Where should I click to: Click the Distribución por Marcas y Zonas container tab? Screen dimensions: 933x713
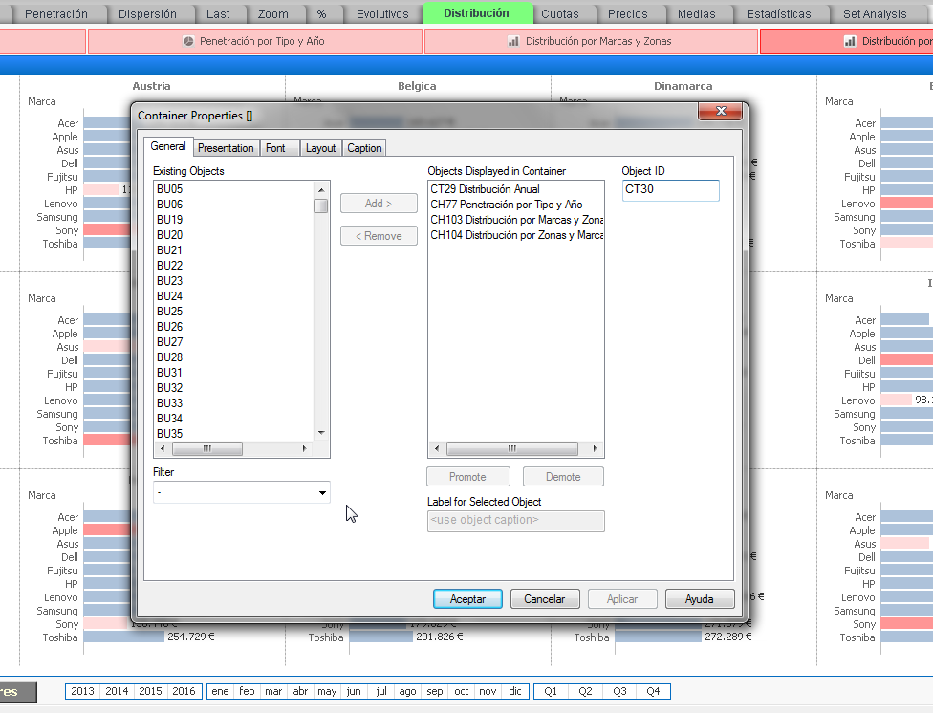[591, 41]
